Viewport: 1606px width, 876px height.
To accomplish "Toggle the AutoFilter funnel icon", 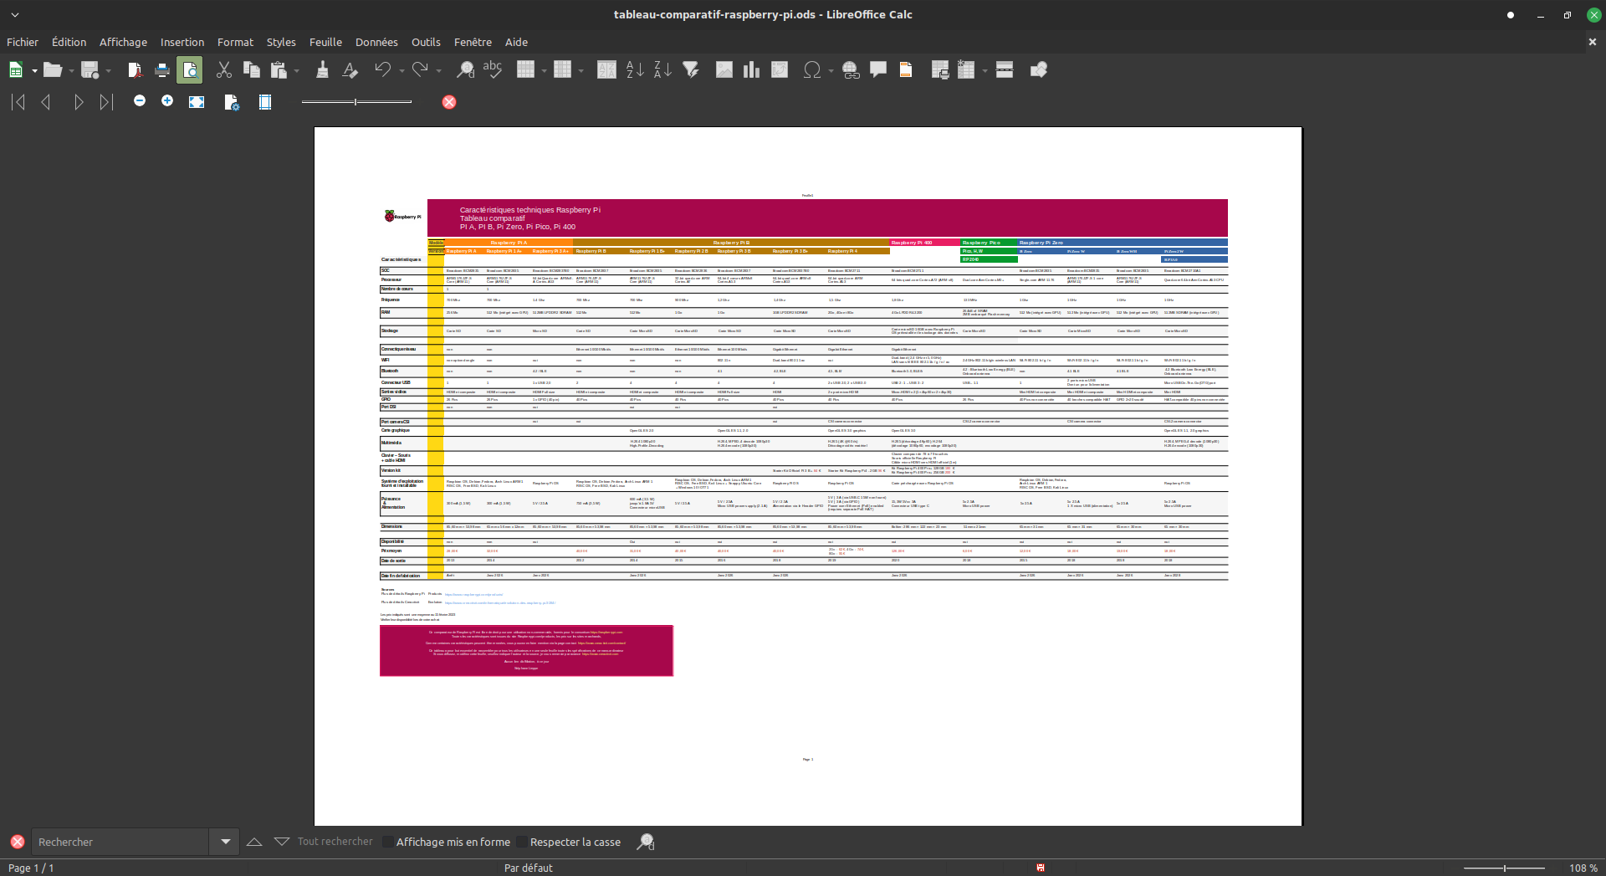I will tap(691, 70).
